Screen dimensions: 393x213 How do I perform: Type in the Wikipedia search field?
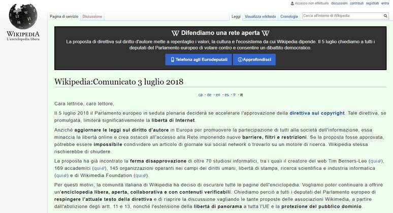pos(341,16)
